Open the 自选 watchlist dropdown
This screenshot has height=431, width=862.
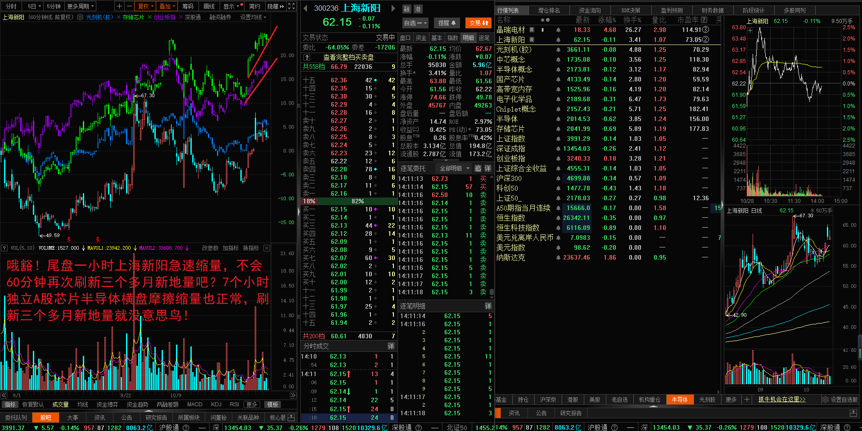point(415,23)
